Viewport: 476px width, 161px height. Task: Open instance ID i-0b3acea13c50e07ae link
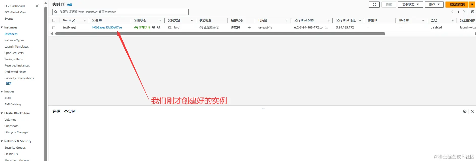point(107,27)
